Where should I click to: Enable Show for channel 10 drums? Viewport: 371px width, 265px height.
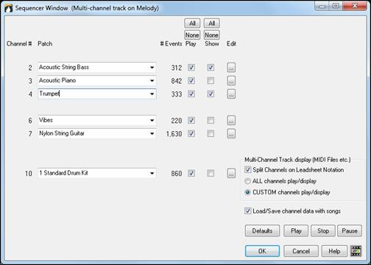point(211,173)
